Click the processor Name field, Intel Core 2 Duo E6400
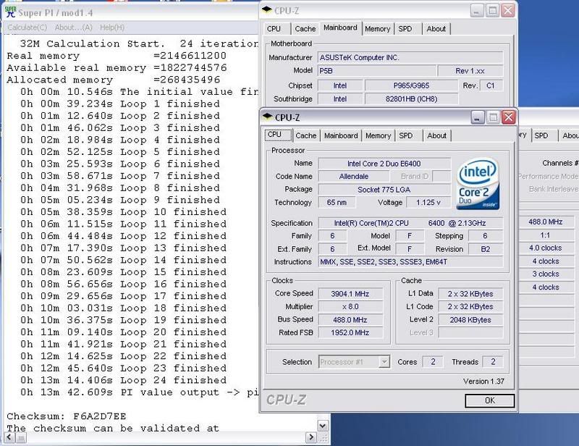 point(384,163)
